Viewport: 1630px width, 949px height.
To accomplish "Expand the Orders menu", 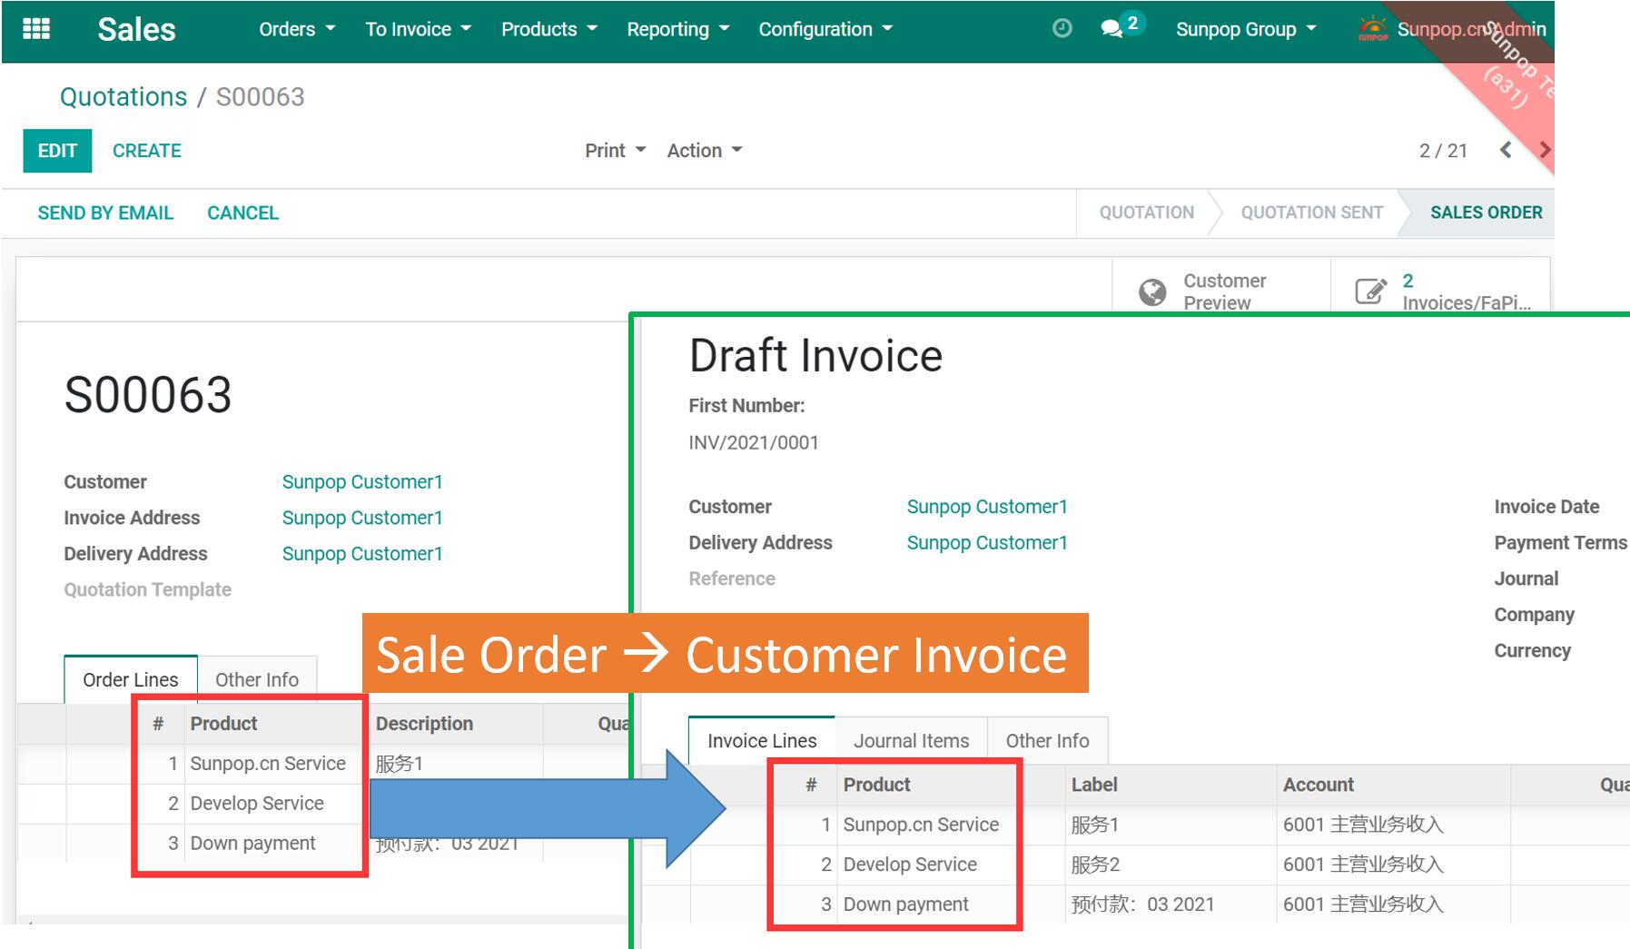I will (297, 29).
